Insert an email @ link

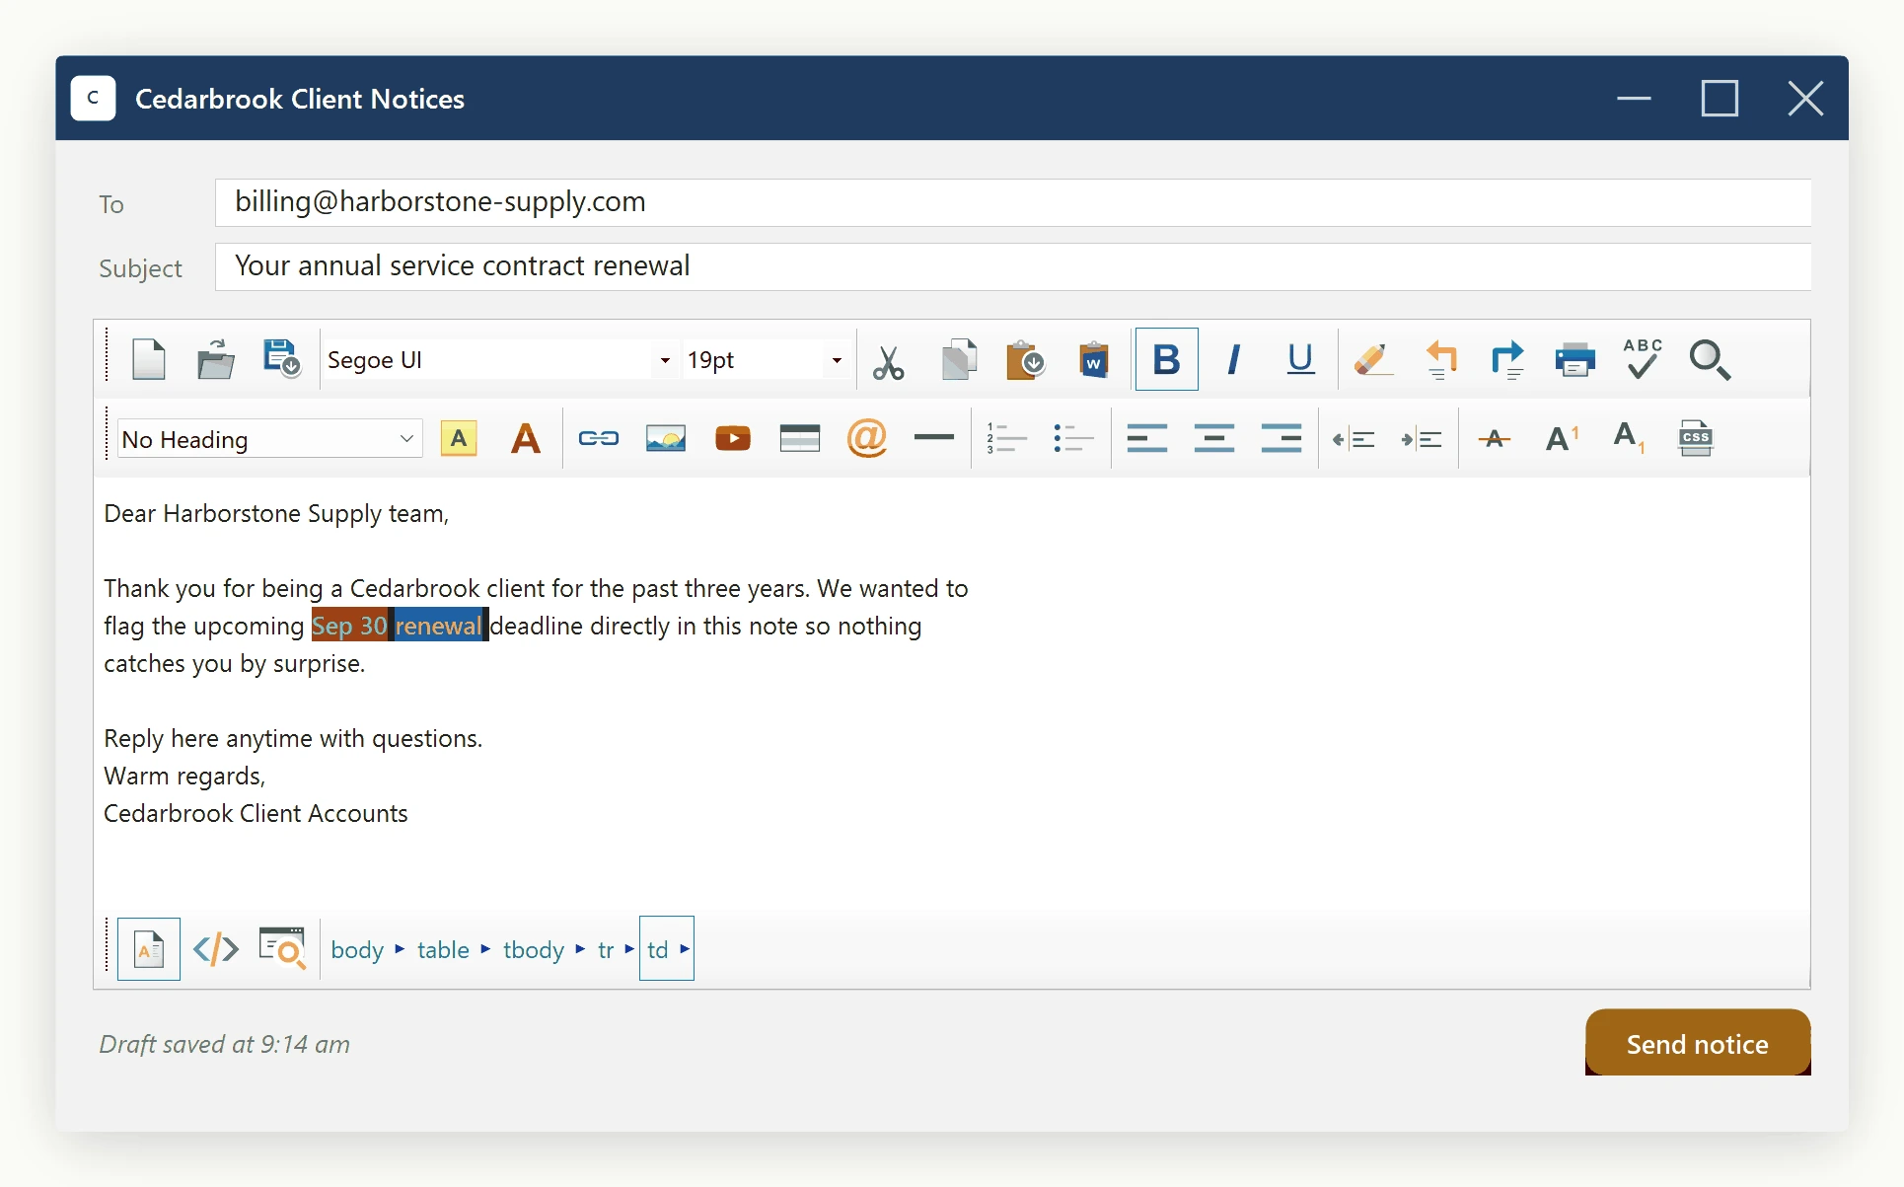point(867,438)
